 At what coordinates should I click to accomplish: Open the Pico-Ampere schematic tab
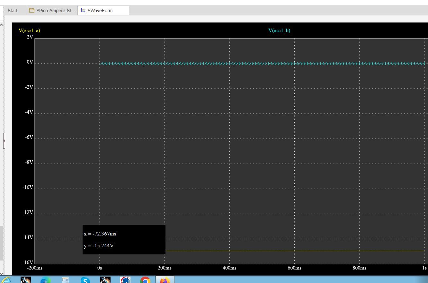[52, 11]
